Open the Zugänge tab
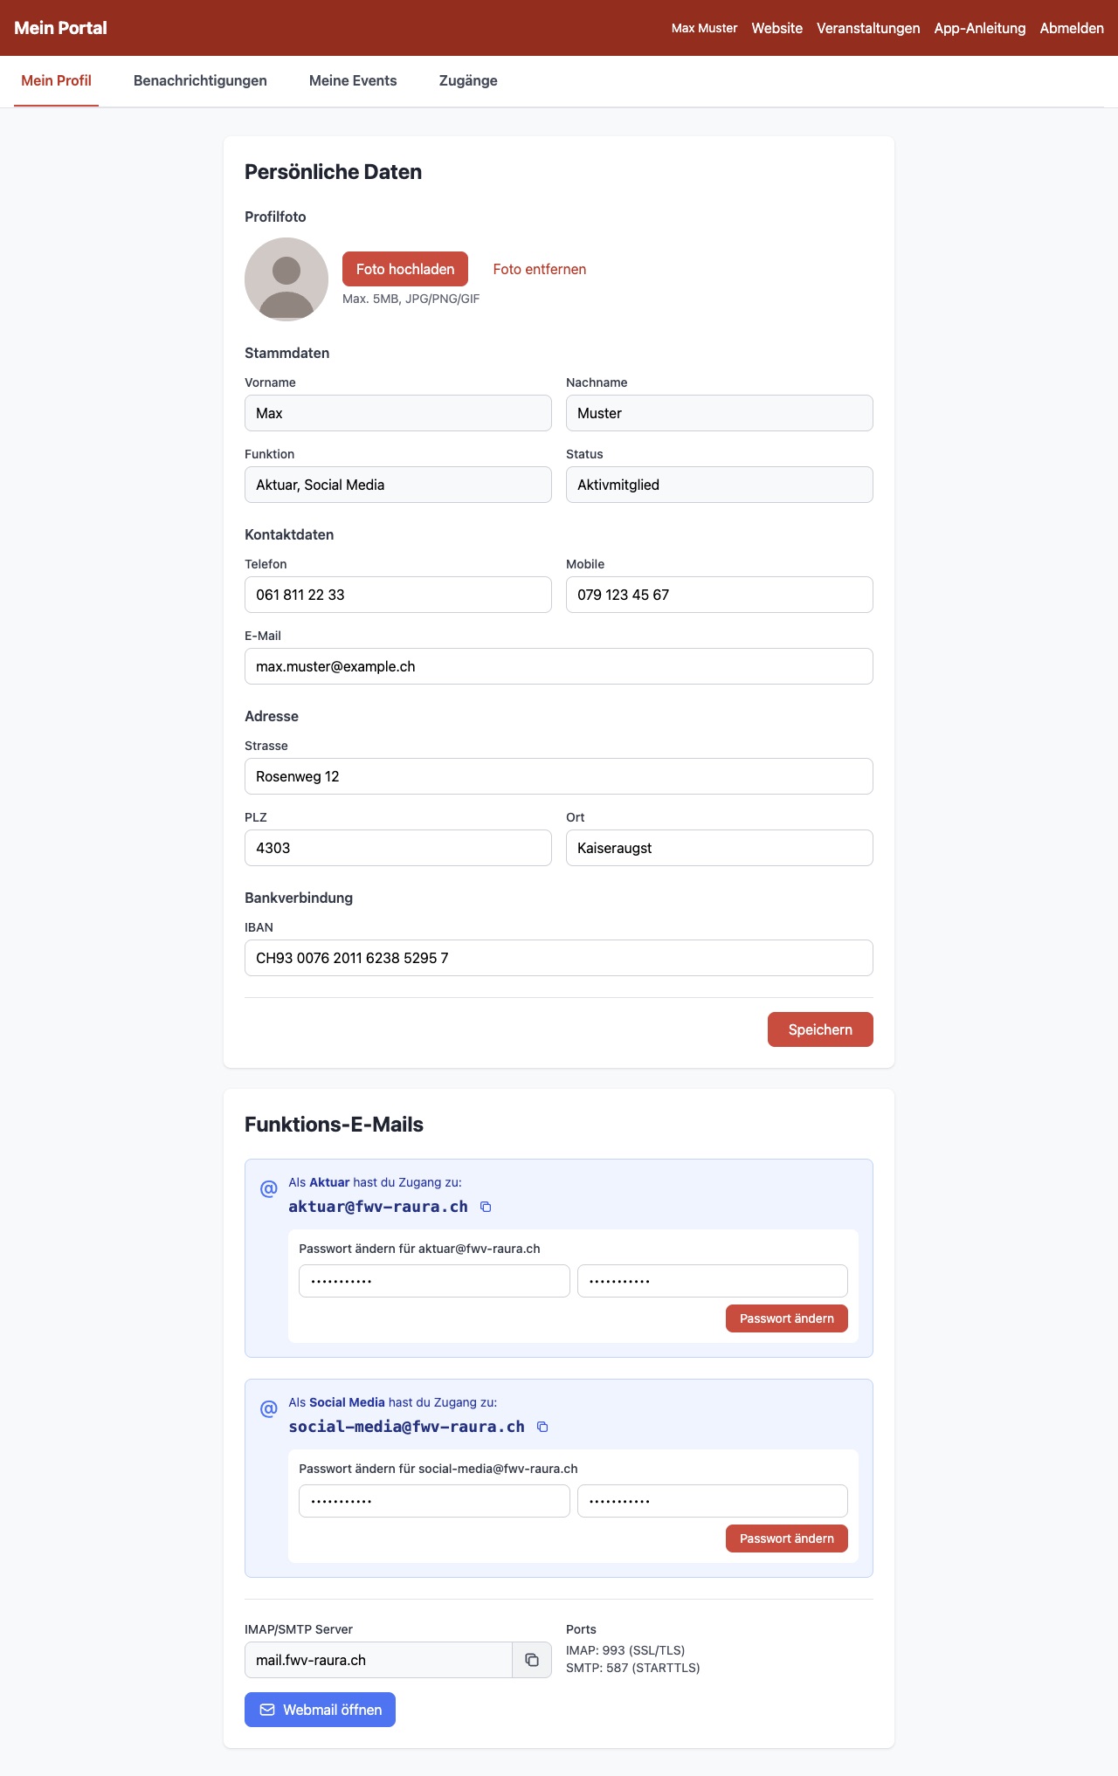Image resolution: width=1118 pixels, height=1776 pixels. pyautogui.click(x=468, y=80)
